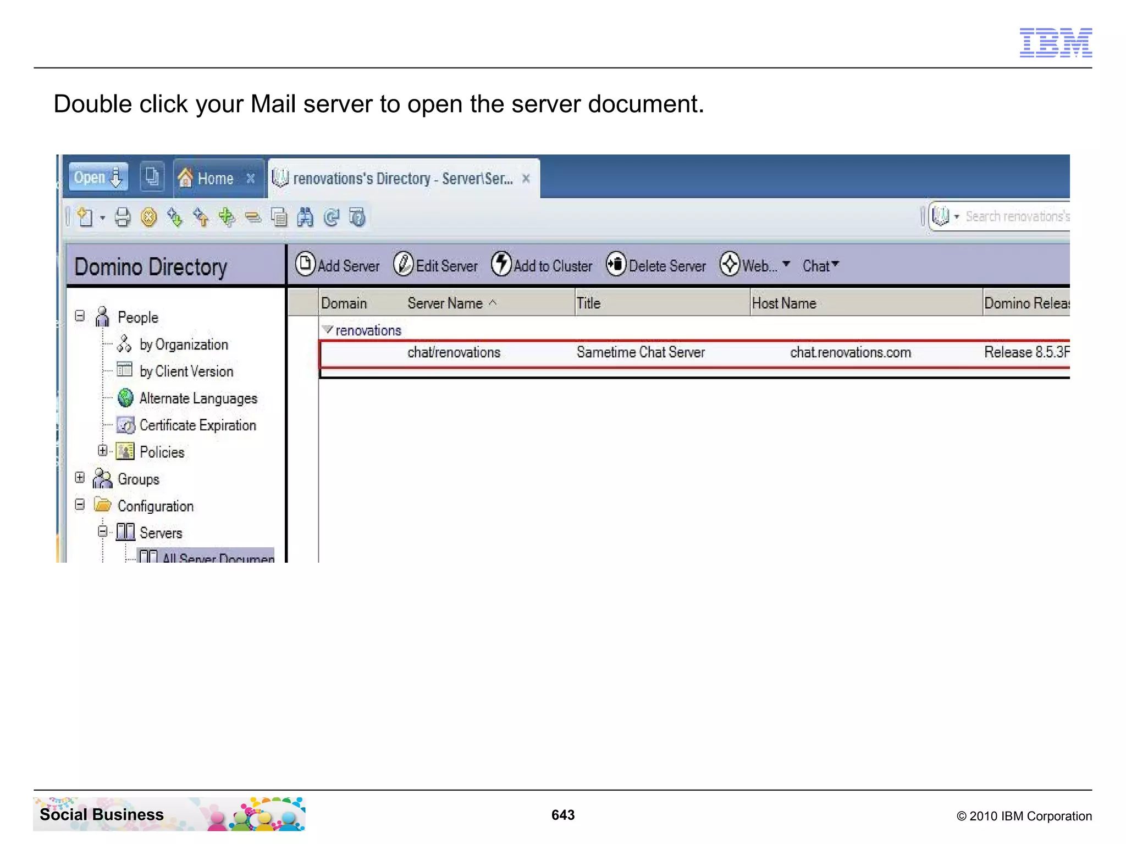Click the Domain column header
The image size is (1126, 844).
[344, 303]
